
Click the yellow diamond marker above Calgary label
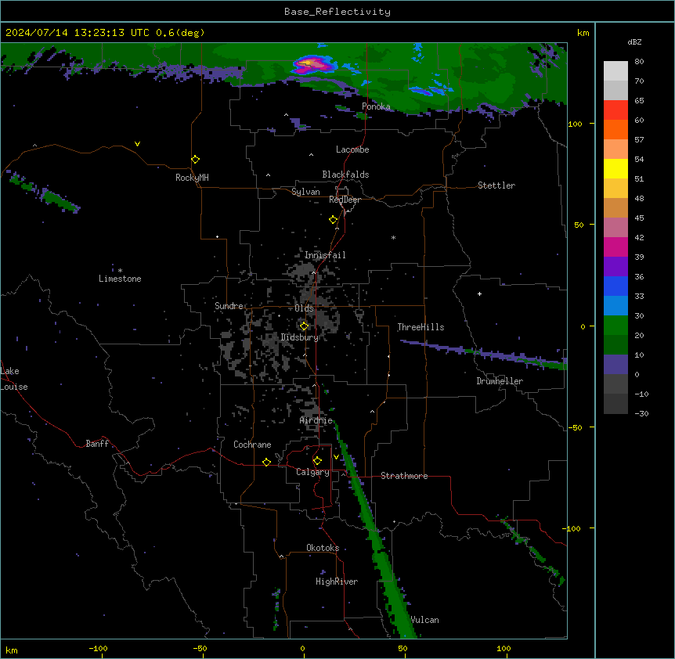(x=317, y=461)
